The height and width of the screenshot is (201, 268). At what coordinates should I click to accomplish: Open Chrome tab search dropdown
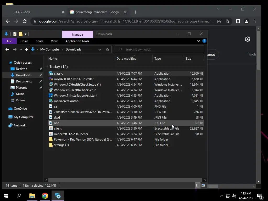point(219,9)
